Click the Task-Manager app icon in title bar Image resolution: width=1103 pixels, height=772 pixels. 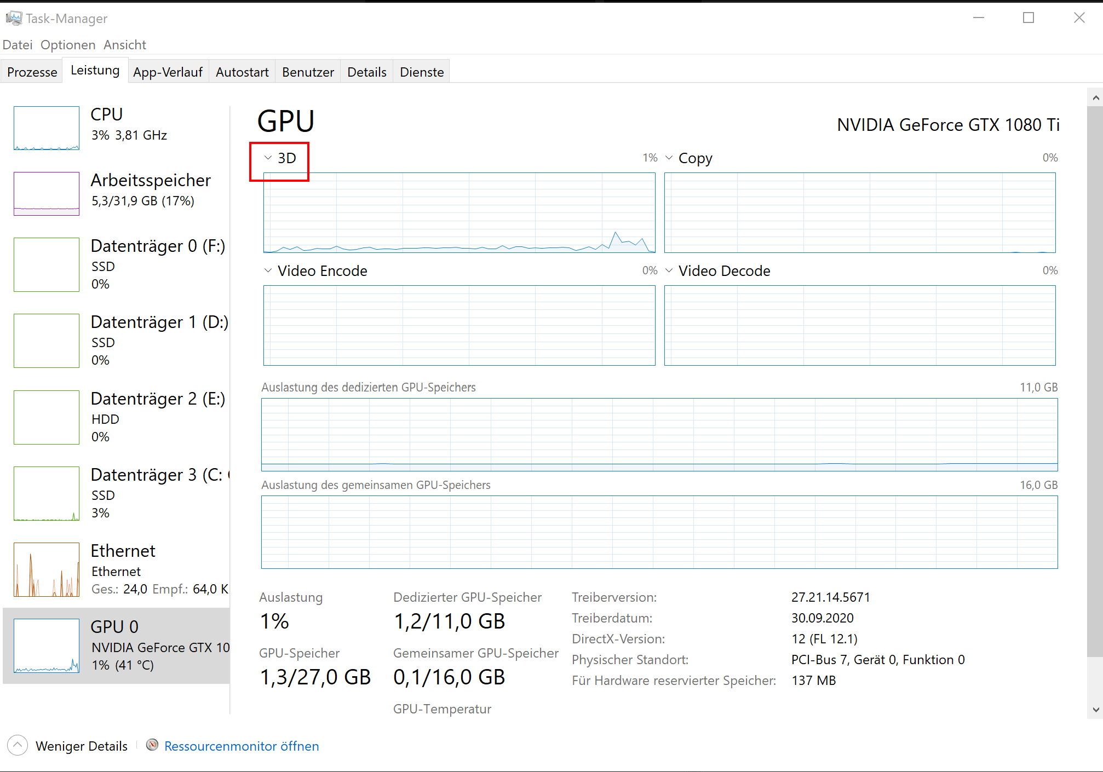(x=13, y=18)
